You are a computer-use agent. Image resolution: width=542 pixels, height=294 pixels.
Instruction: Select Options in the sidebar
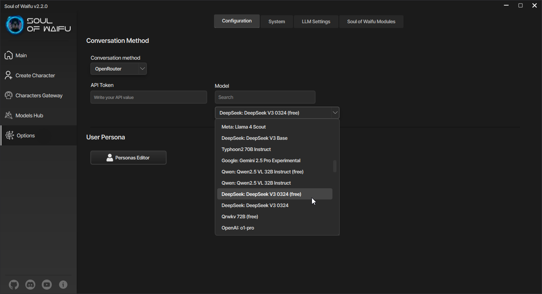(x=39, y=135)
